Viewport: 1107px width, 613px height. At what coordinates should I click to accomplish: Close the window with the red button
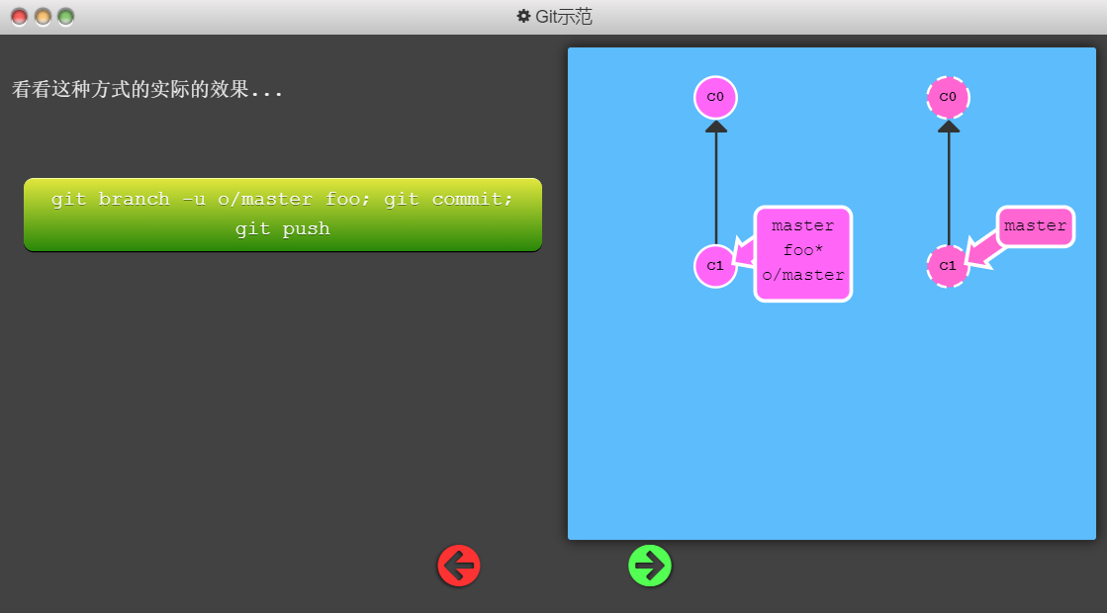click(20, 17)
